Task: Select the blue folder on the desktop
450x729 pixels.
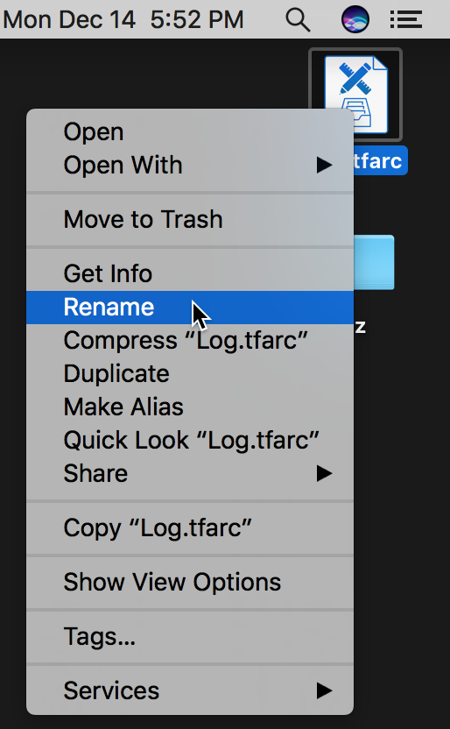Action: click(375, 263)
